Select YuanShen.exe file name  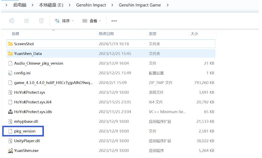(26, 151)
